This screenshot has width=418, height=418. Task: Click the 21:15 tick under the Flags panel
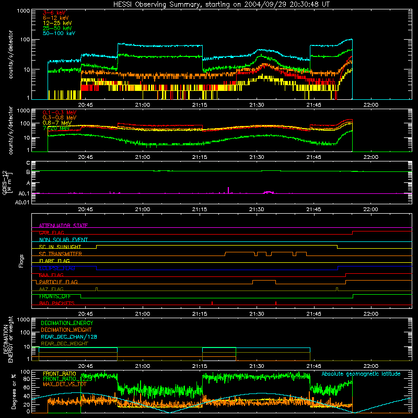(200, 314)
